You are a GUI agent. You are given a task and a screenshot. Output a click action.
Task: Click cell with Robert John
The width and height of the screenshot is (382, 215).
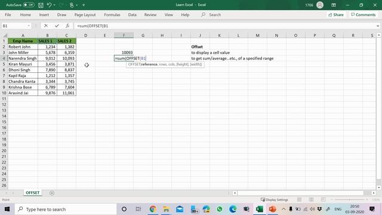coord(23,47)
